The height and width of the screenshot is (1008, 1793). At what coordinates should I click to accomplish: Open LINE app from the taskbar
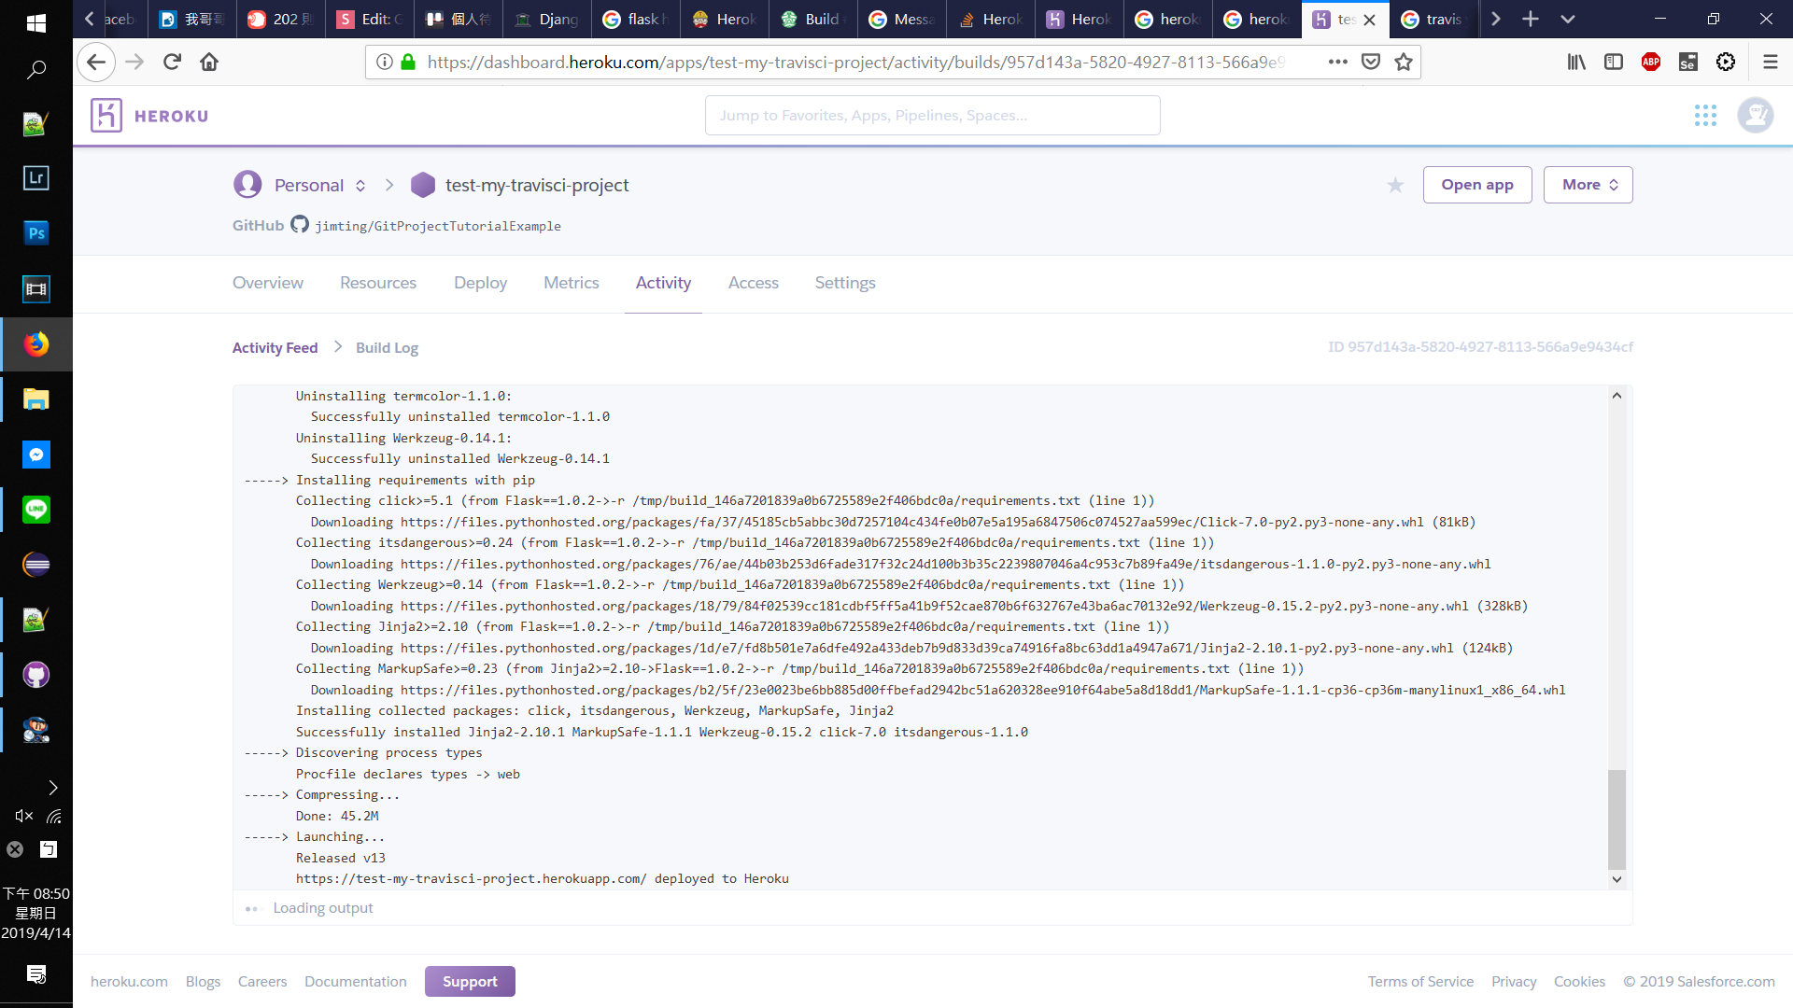click(36, 510)
